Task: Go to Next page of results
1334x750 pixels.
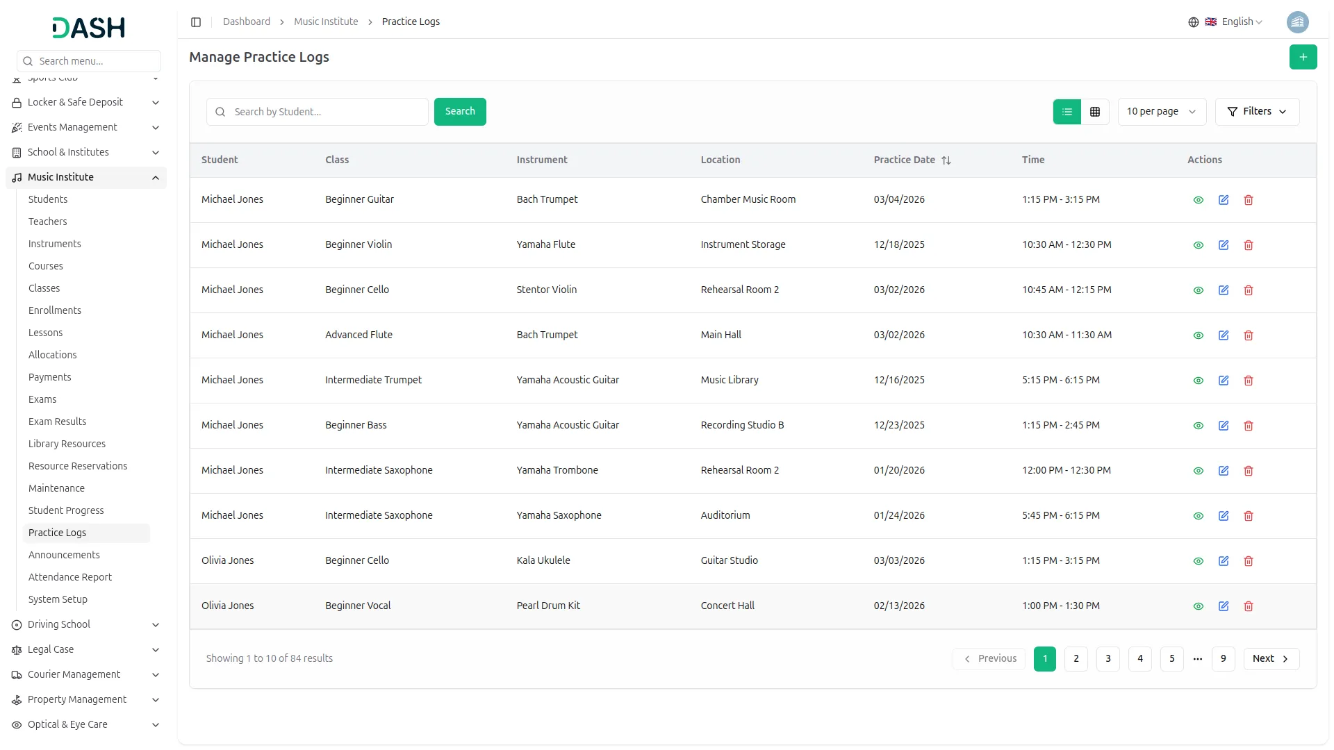Action: tap(1270, 659)
